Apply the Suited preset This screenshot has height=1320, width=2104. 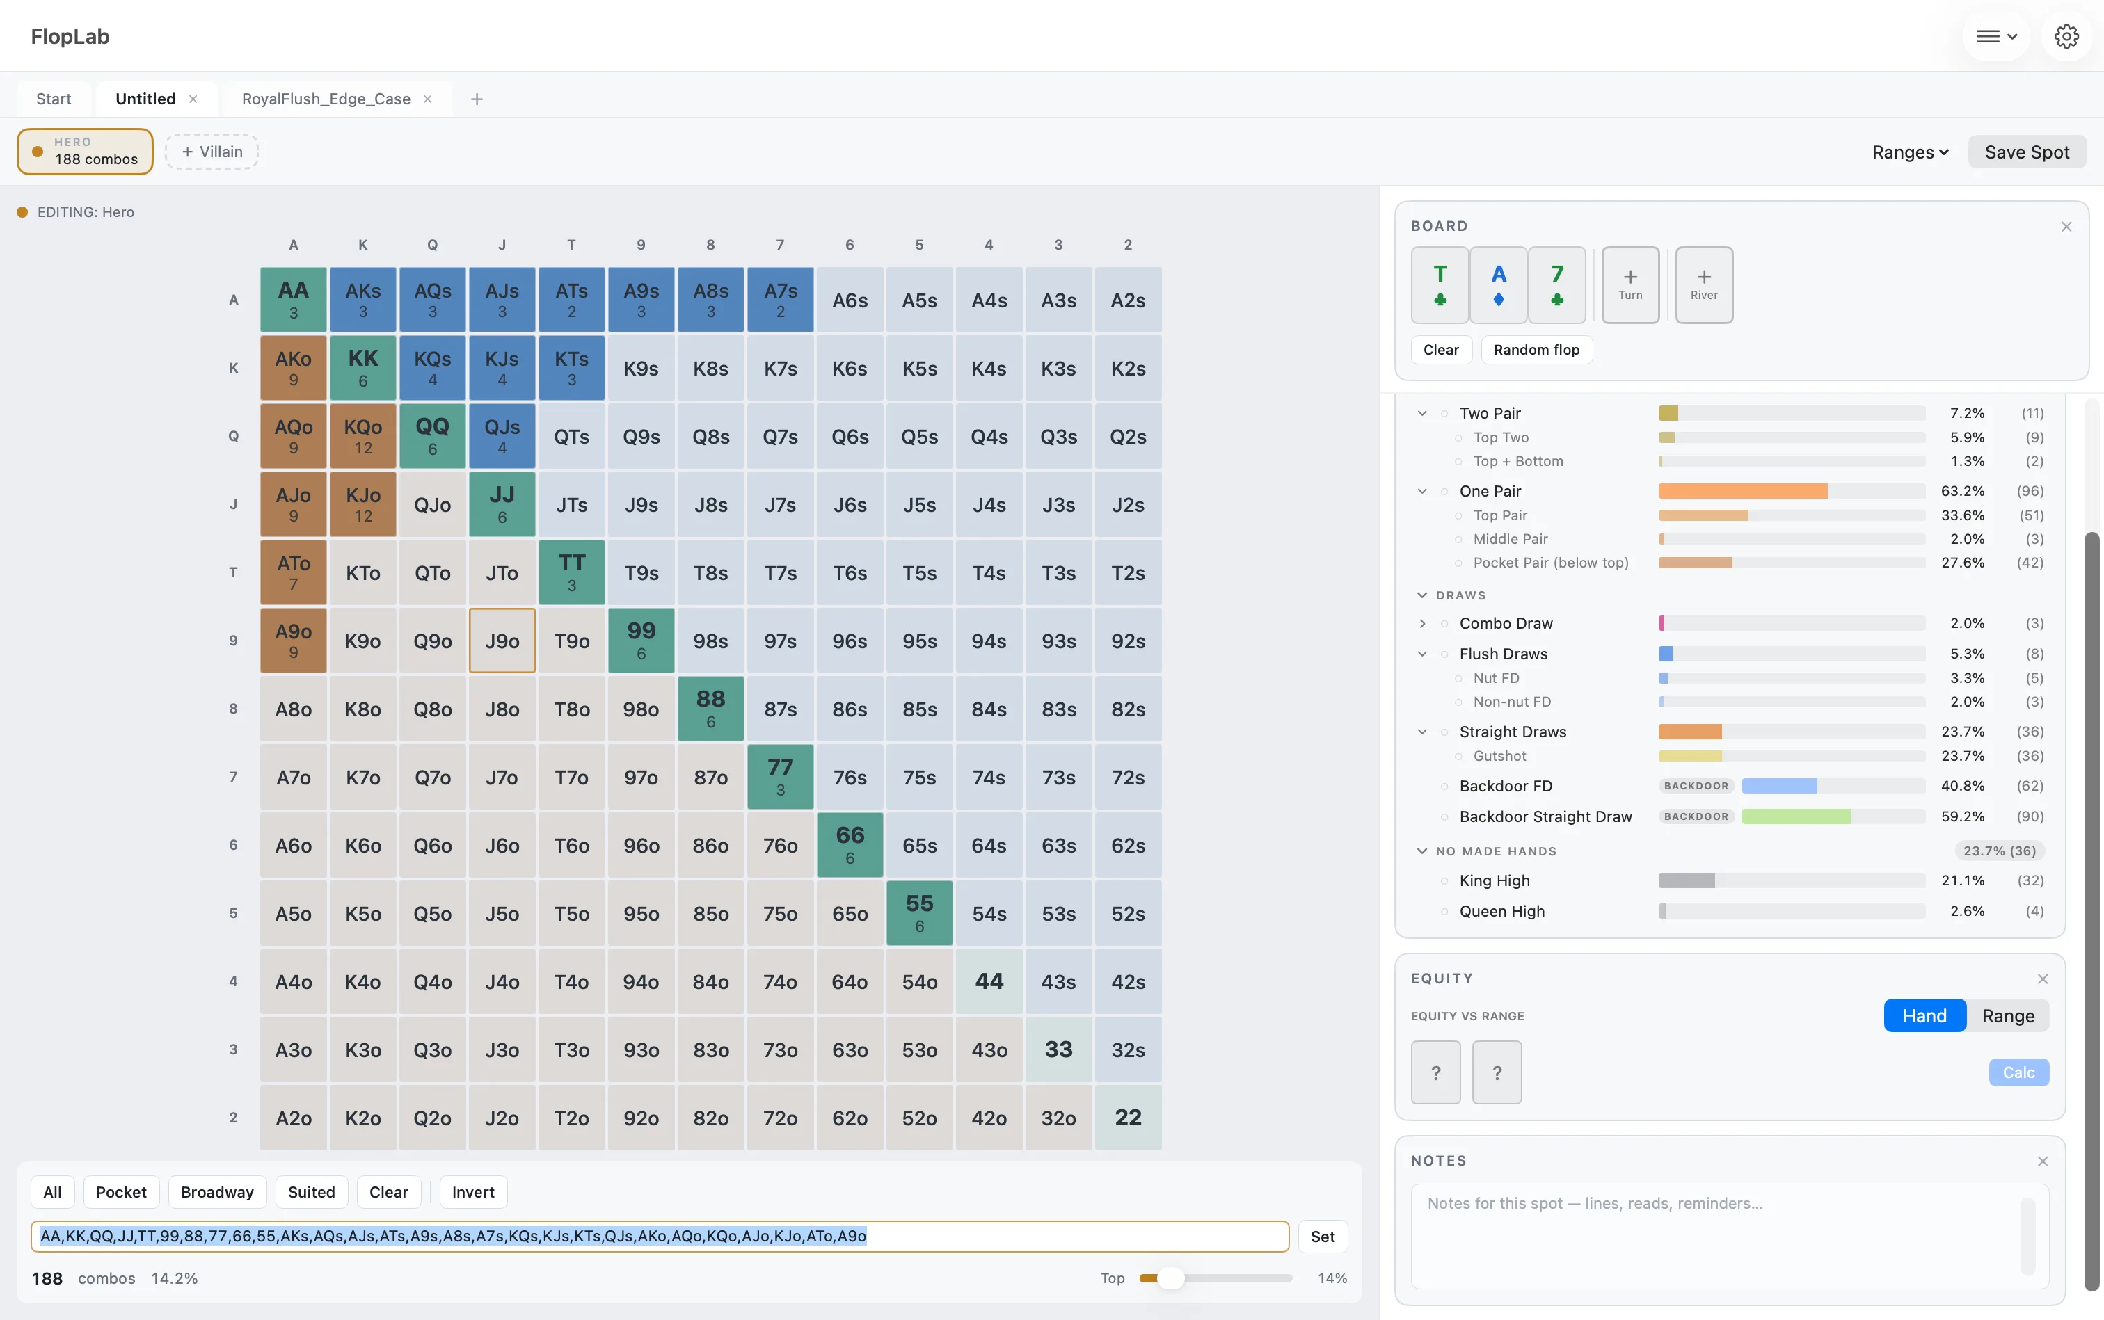point(311,1191)
